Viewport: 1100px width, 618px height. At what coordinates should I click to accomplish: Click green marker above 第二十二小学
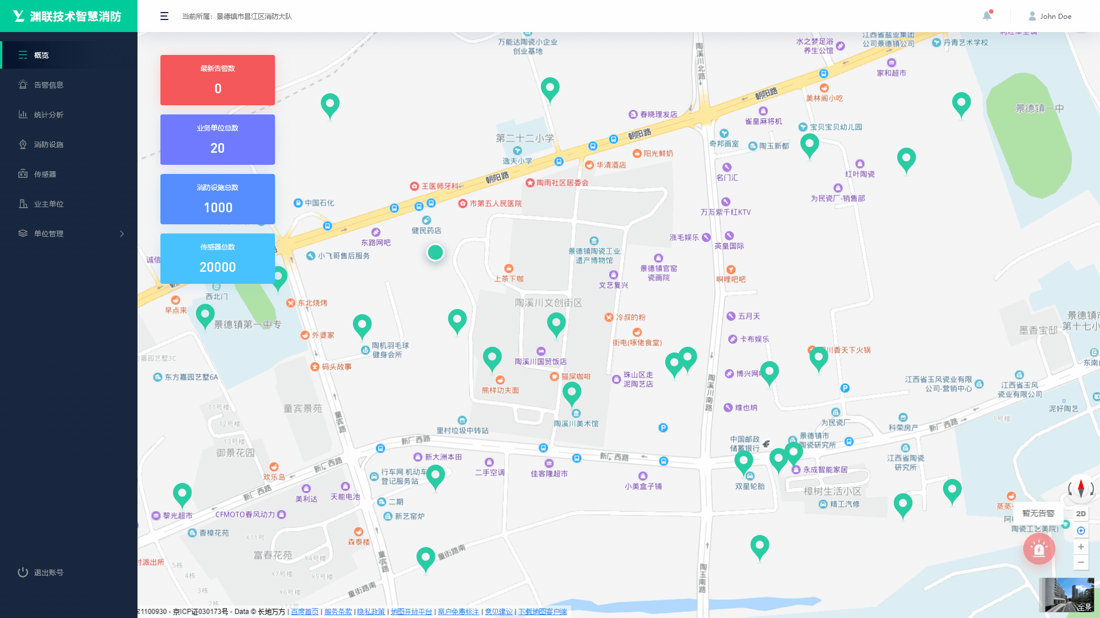click(x=550, y=90)
